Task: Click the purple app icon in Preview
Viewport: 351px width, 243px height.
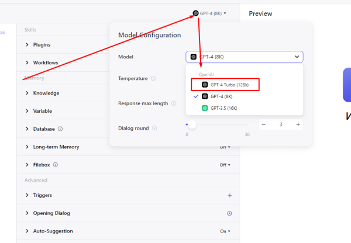Action: 347,85
